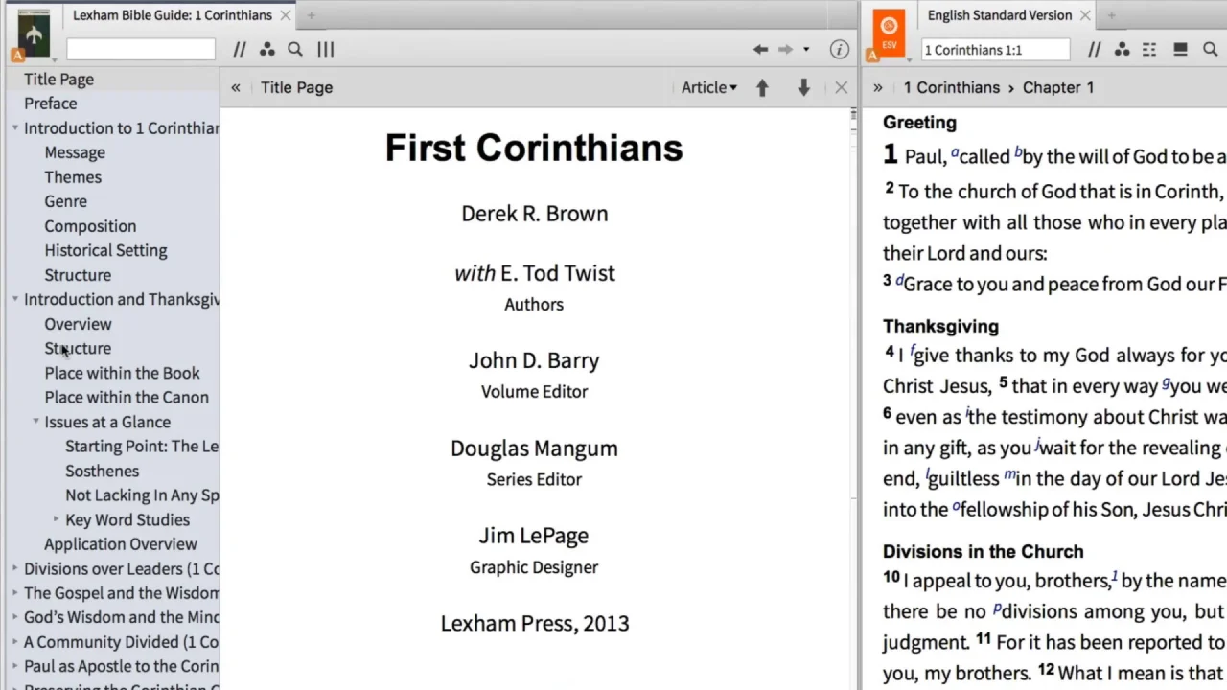Click Chapter 1 in the ESV breadcrumb
Viewport: 1227px width, 690px height.
1058,87
